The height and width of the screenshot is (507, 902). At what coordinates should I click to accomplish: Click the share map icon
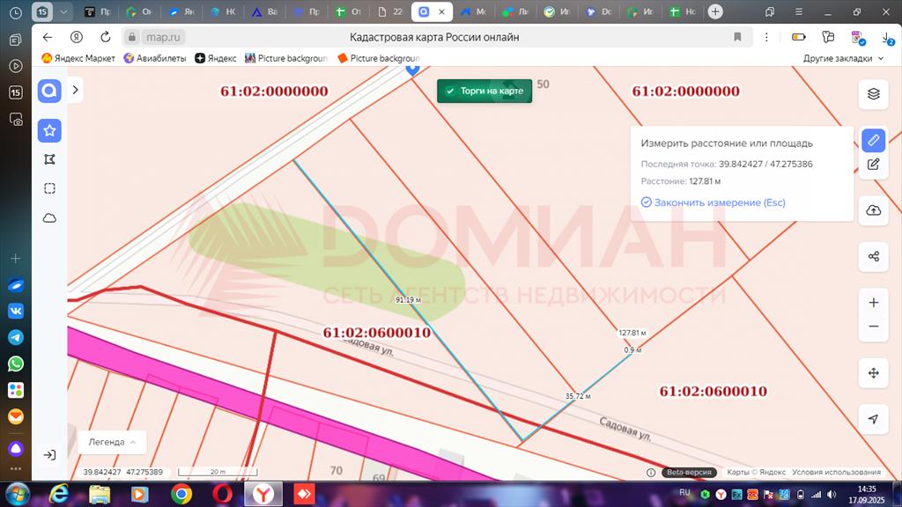pos(873,256)
